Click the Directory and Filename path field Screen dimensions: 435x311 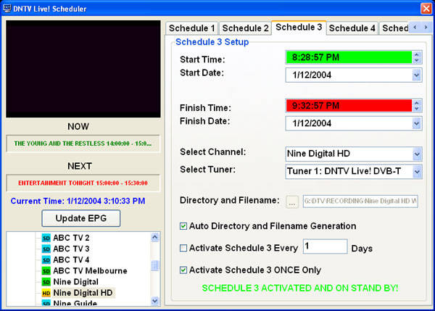pos(360,201)
